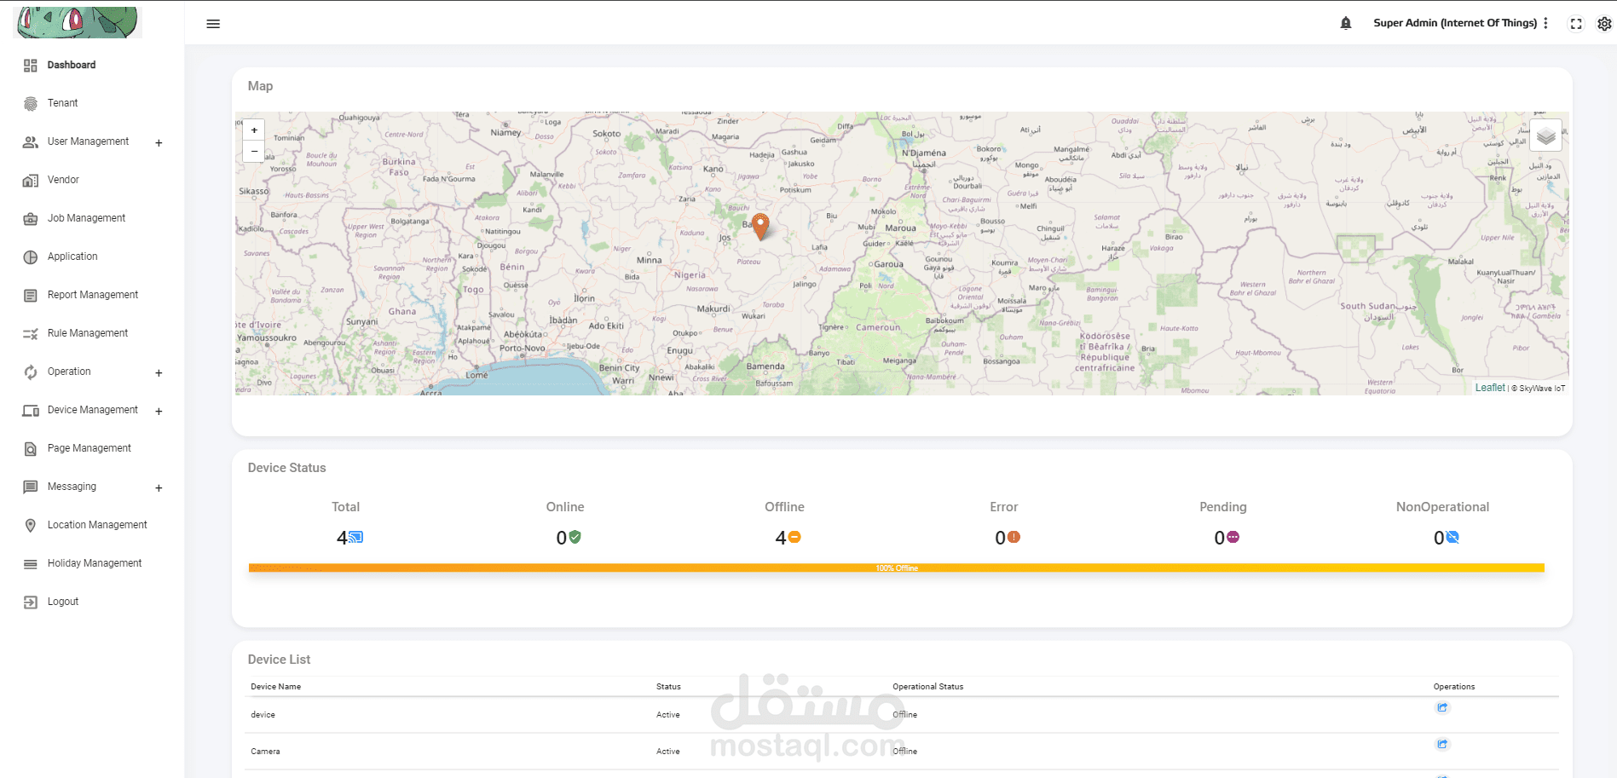Viewport: 1617px width, 778px height.
Task: Click the Vendor building icon
Action: 31,181
